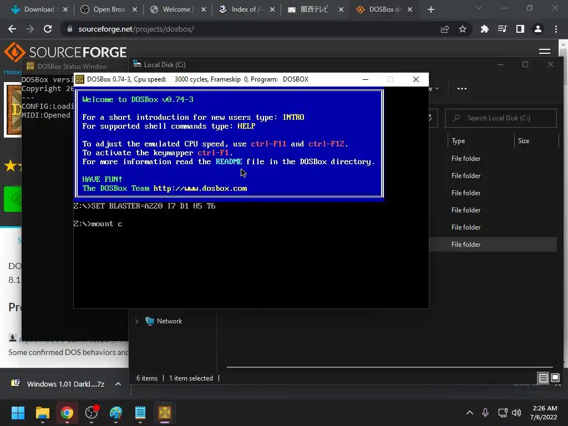Open the clock and date in taskbar
This screenshot has width=568, height=426.
point(544,413)
